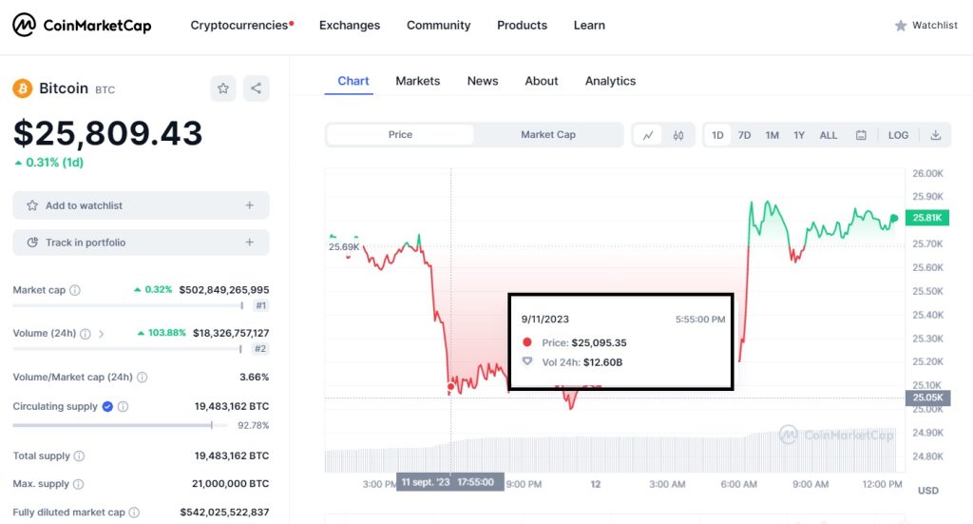The width and height of the screenshot is (973, 524).
Task: Download chart data with the download icon
Action: pyautogui.click(x=936, y=135)
